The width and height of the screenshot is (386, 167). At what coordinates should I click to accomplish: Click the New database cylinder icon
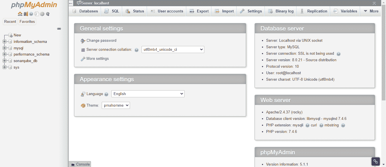[x=10, y=35]
